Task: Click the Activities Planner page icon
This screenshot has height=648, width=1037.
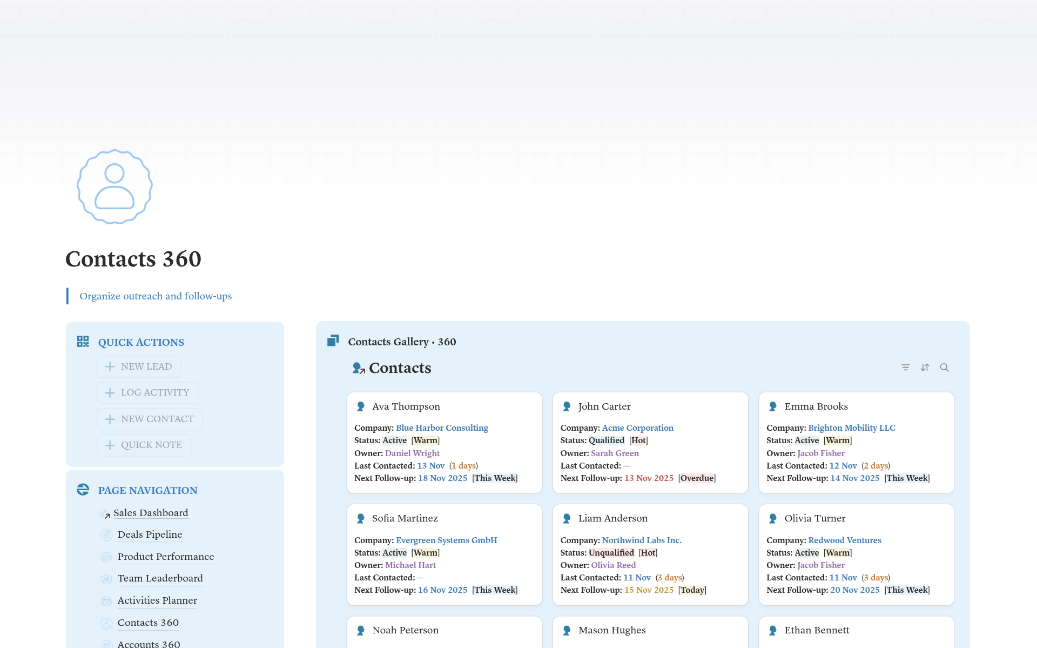Action: pos(106,601)
